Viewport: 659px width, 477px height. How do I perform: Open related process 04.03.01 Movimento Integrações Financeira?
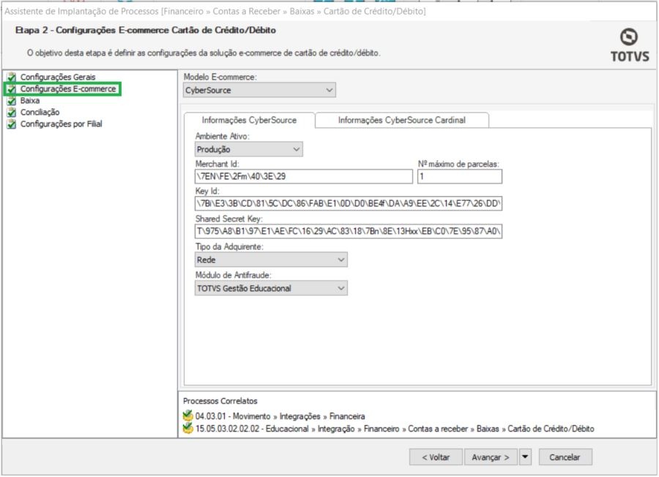point(280,416)
